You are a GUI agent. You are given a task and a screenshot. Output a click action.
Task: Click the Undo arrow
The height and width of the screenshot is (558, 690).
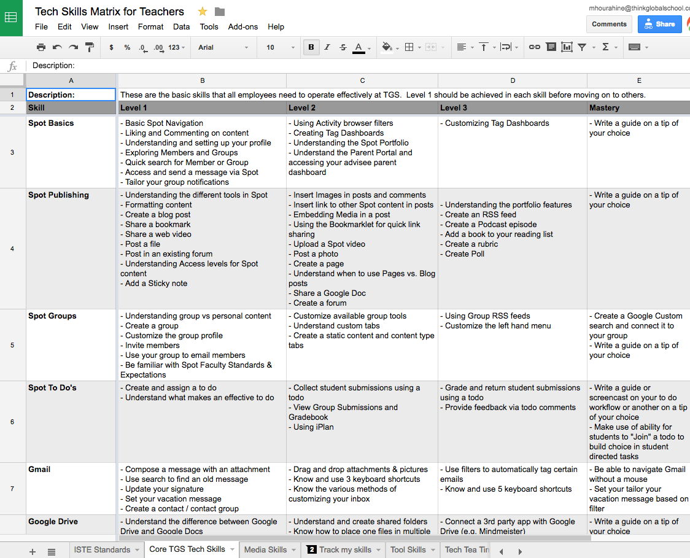click(57, 47)
